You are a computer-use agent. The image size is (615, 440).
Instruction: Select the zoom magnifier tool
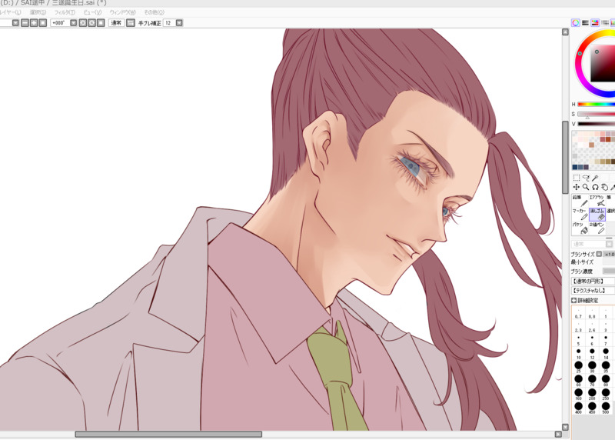586,187
